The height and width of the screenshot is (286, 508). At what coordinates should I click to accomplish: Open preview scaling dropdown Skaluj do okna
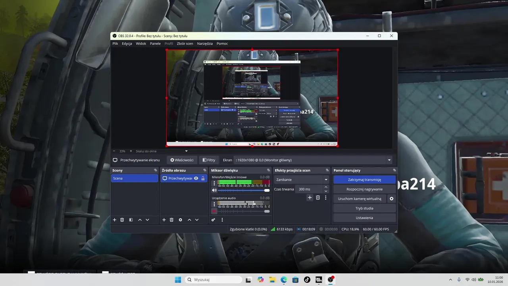(162, 151)
